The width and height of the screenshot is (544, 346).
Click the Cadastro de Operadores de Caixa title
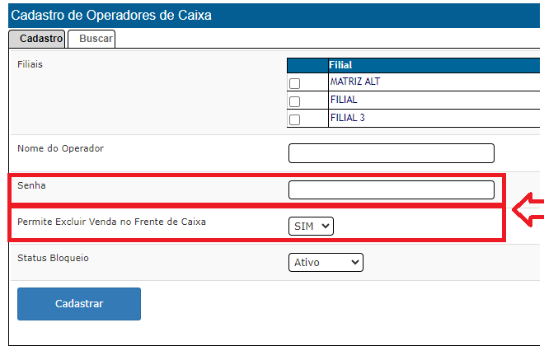tap(110, 15)
